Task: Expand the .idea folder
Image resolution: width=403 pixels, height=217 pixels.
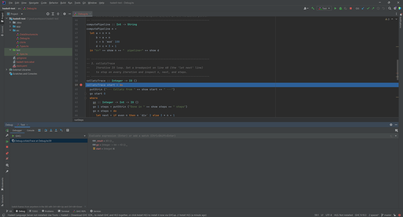Action: (x=10, y=22)
